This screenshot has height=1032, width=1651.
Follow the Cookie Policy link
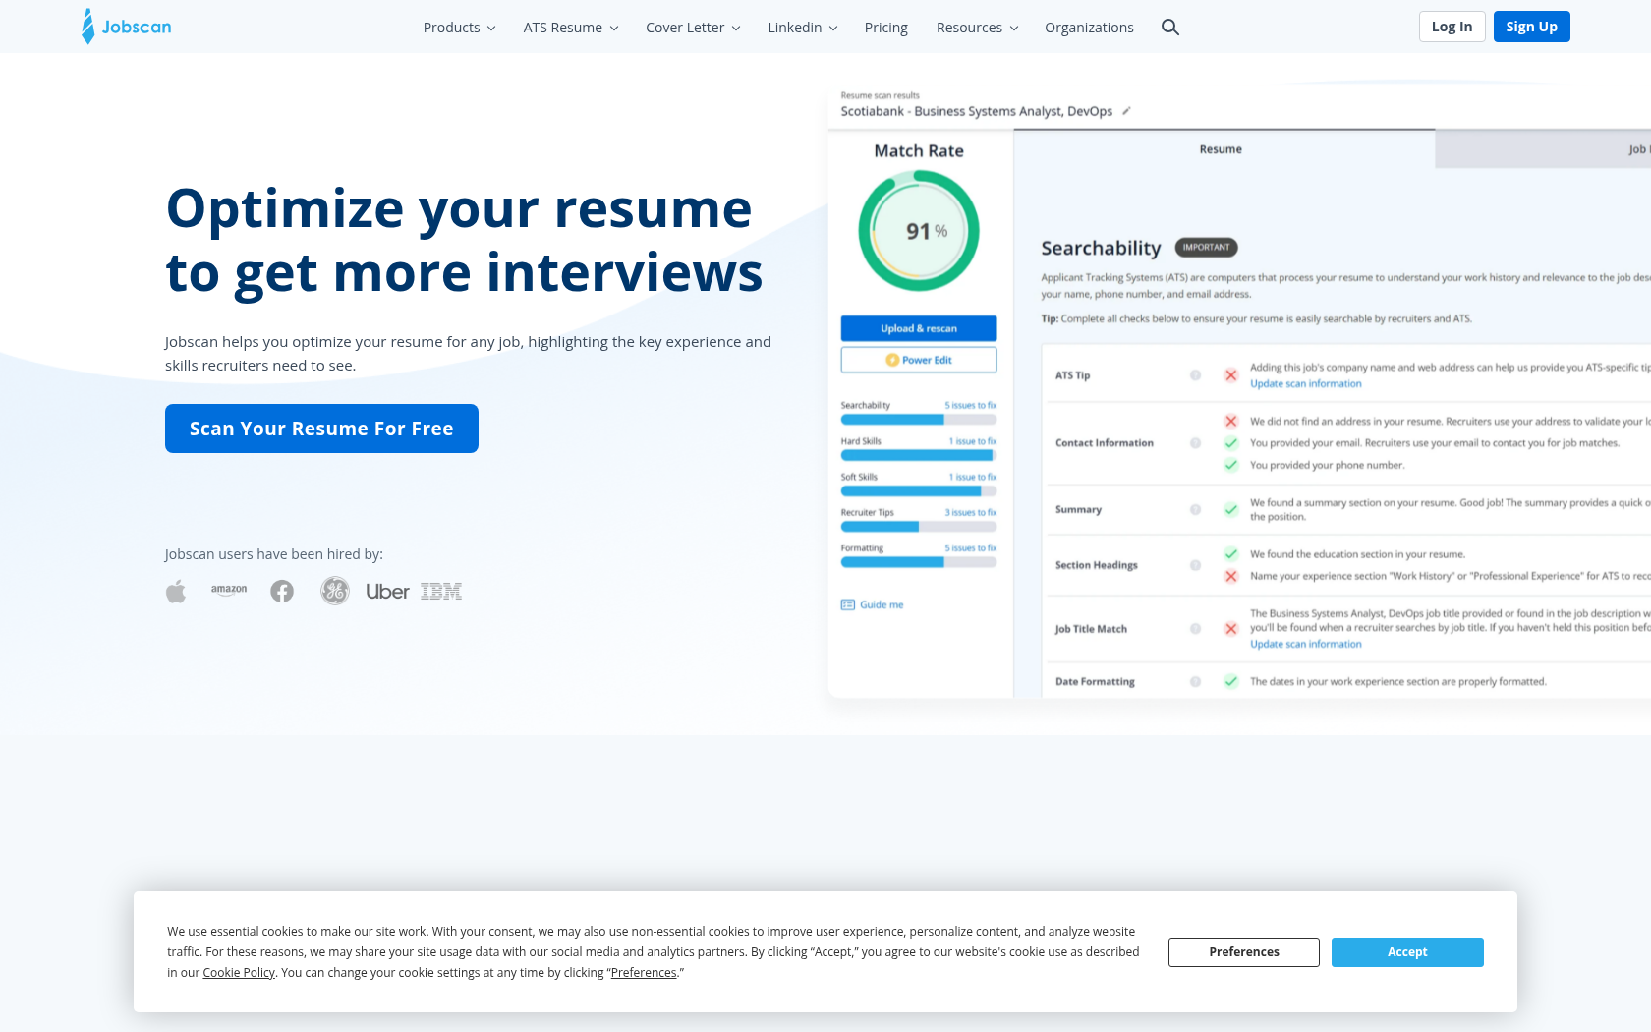[239, 973]
